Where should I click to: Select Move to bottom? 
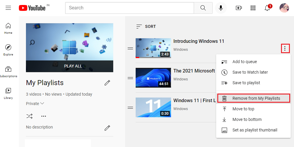253,119
